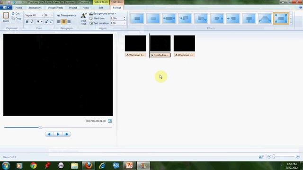Apply the seventh text effect in gallery
The height and width of the screenshot is (170, 303).
point(233,18)
